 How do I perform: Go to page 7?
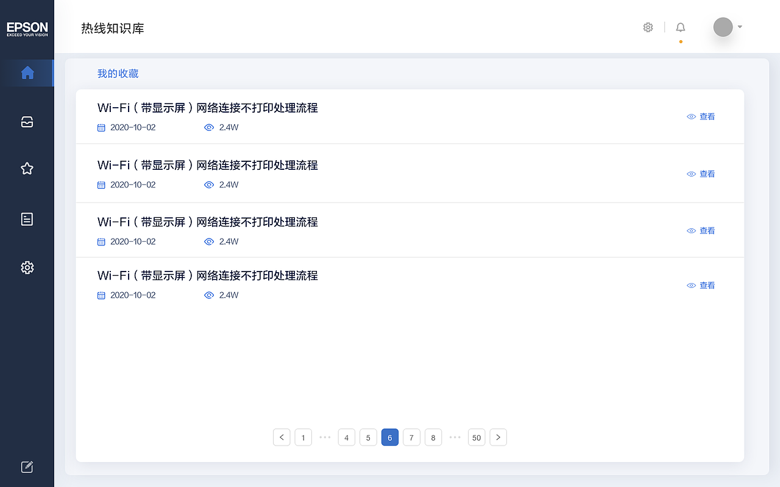[x=411, y=437]
